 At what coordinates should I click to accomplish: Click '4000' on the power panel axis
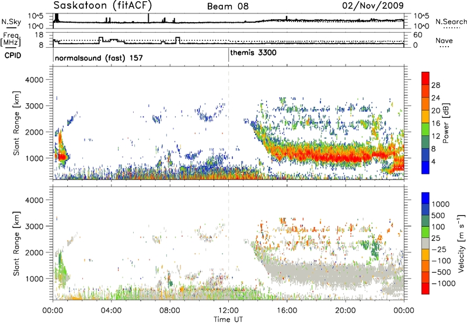[x=34, y=80]
